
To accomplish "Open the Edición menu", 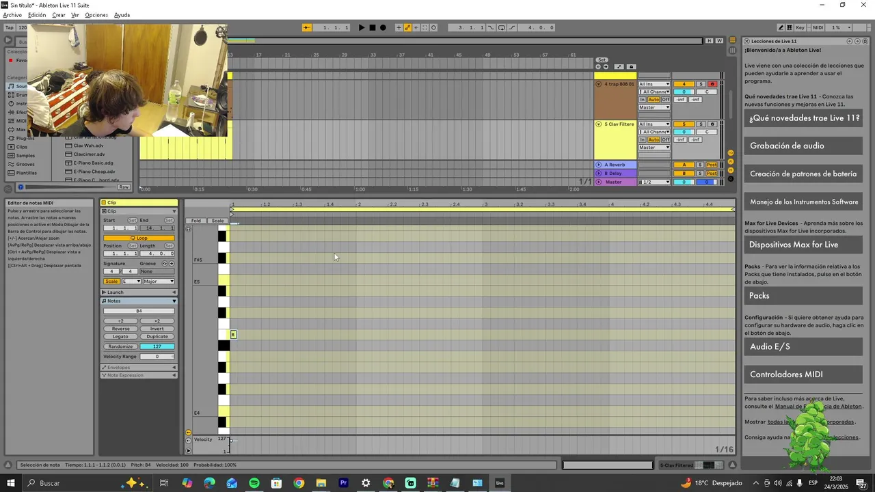I will pos(37,15).
